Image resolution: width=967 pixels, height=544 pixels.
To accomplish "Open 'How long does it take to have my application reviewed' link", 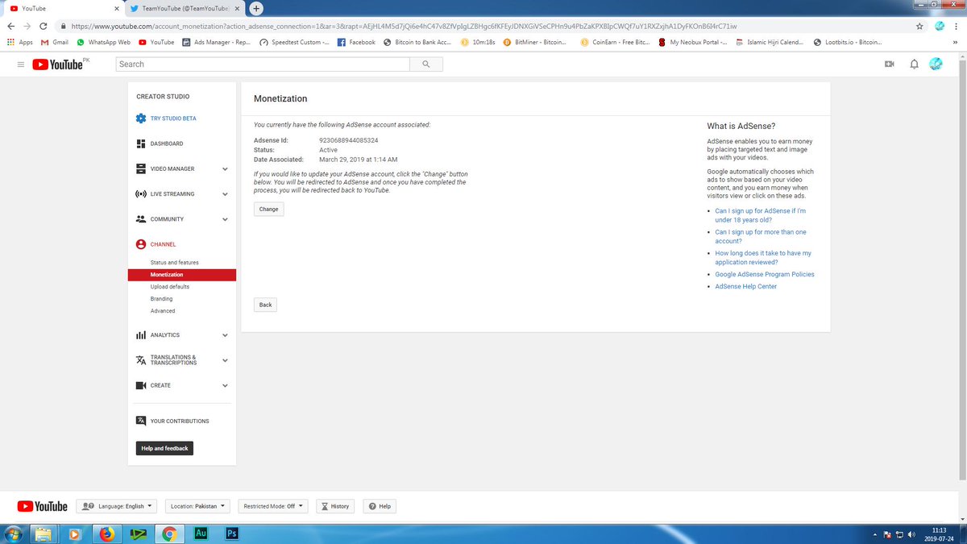I will coord(763,257).
